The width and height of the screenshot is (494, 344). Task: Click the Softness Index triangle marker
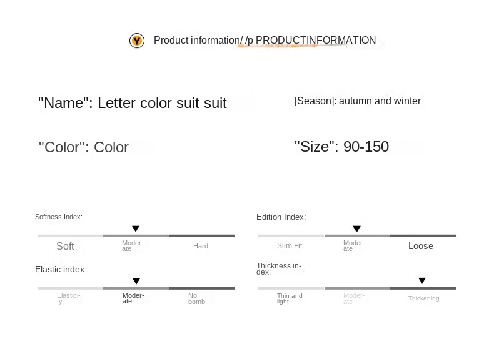136,229
